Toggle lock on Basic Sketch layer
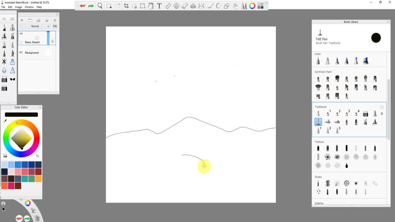The image size is (395, 222). pos(52,41)
